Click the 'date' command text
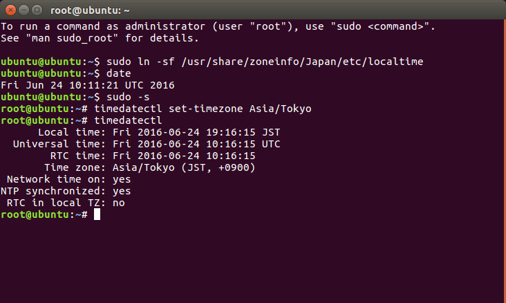The height and width of the screenshot is (303, 506). (x=119, y=73)
